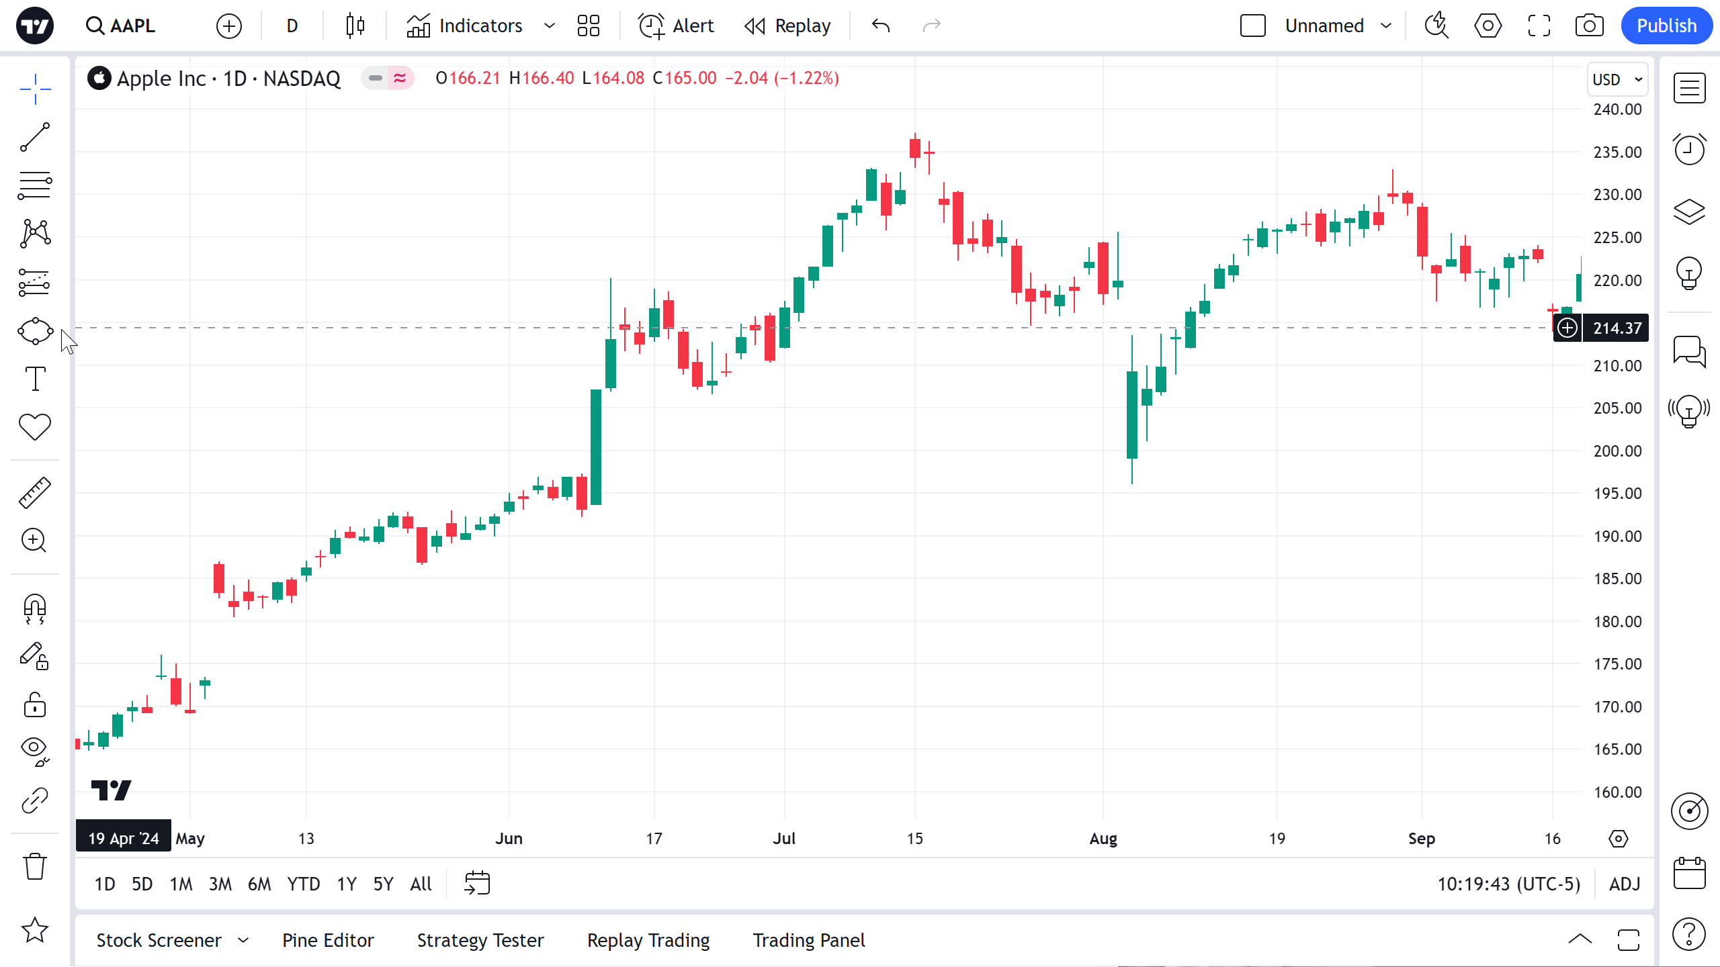Open the Strategy Tester tab
Image resolution: width=1720 pixels, height=967 pixels.
click(480, 940)
